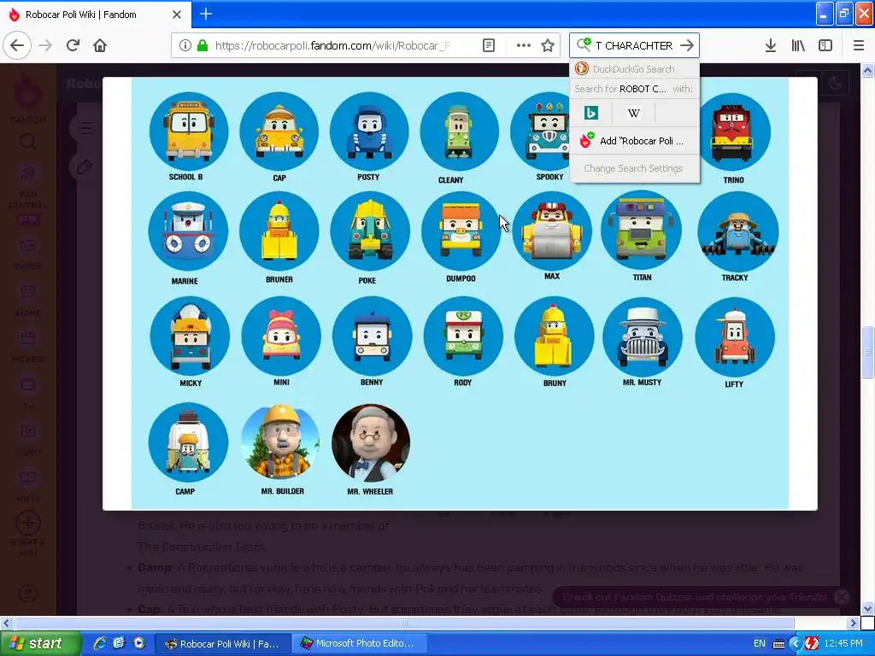Submit search with arrow in search box
Viewport: 875px width, 656px height.
click(x=687, y=45)
